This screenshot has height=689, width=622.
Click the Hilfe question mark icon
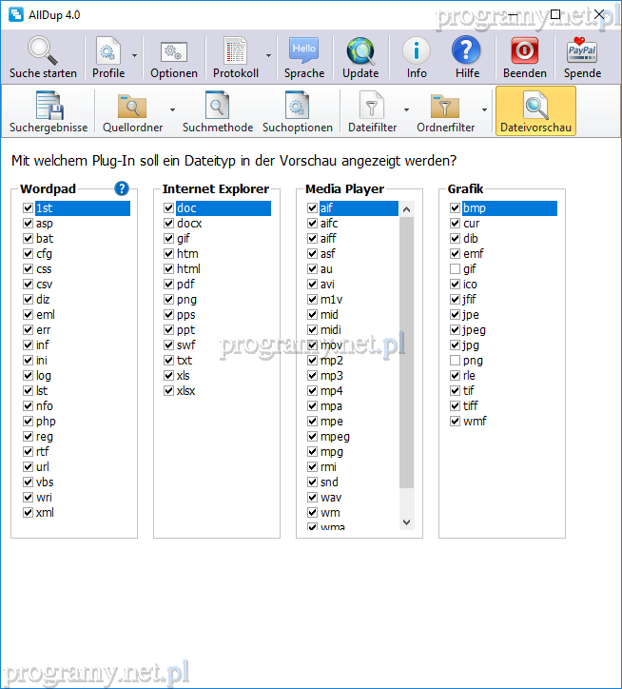tap(467, 50)
